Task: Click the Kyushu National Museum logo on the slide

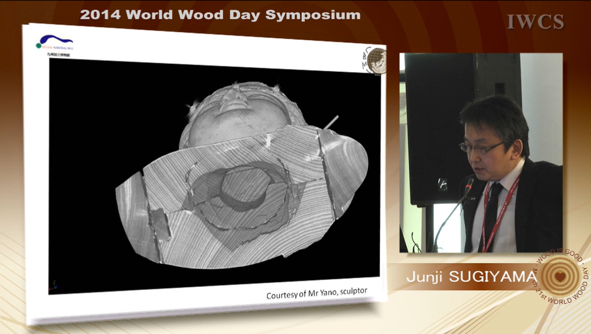Action: 54,43
